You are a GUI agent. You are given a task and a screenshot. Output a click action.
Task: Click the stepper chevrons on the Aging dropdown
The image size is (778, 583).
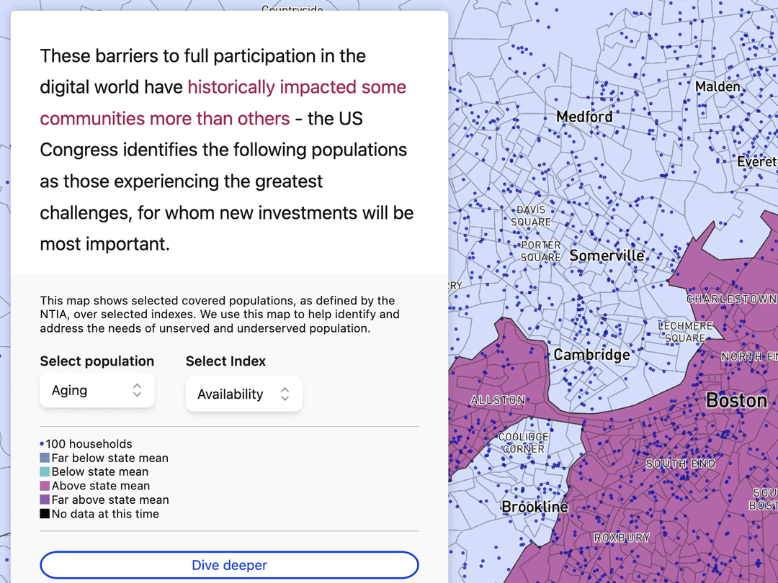pyautogui.click(x=137, y=389)
